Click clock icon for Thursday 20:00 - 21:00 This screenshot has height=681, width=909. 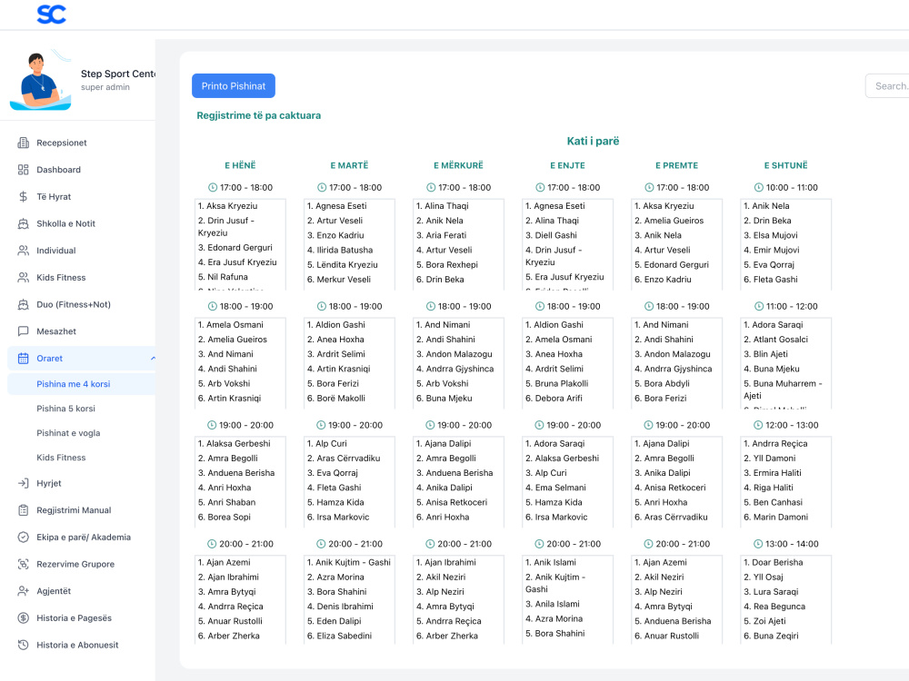(540, 544)
